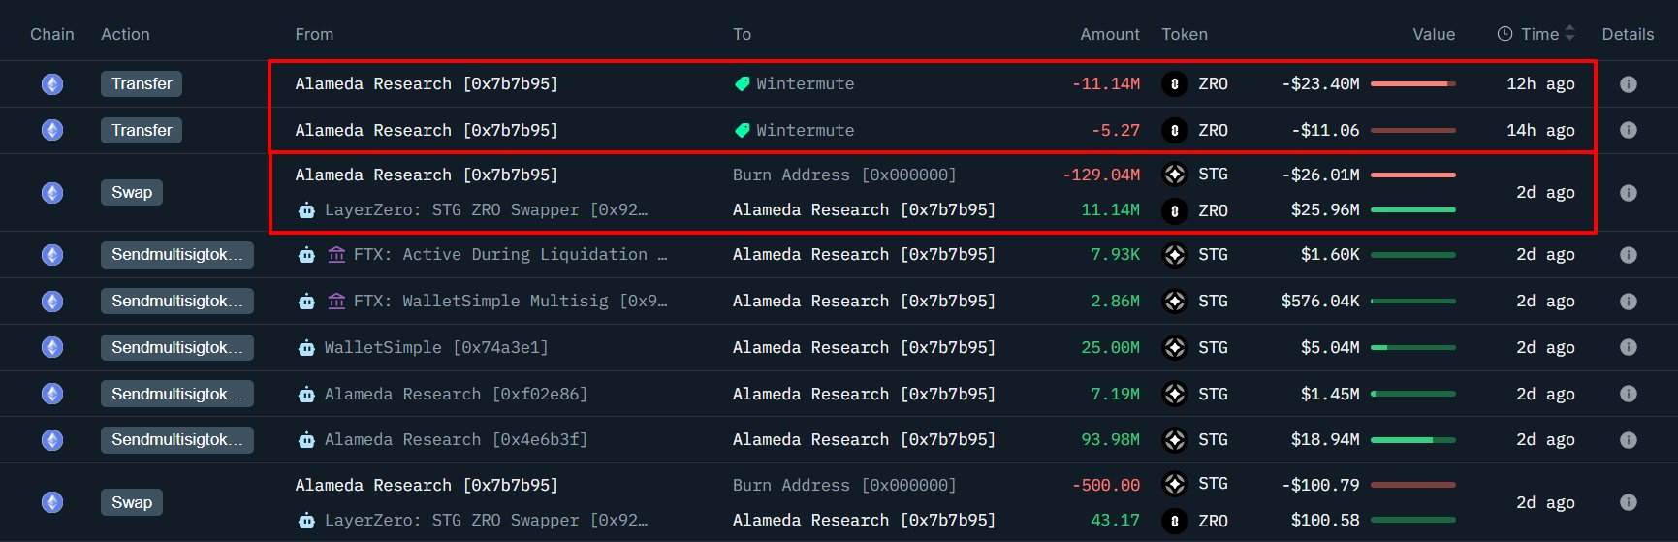
Task: Click the green Wintermute tag icon in -11.14M row
Action: coord(743,84)
